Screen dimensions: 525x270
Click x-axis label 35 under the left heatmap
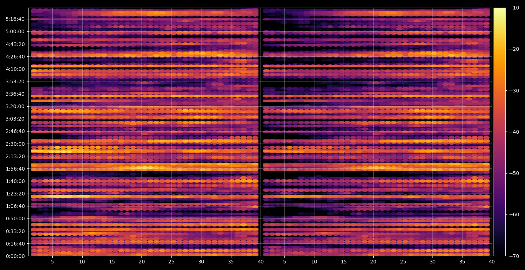pos(231,262)
